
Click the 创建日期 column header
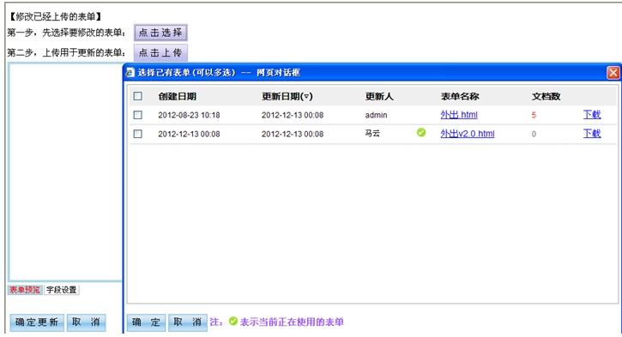178,96
